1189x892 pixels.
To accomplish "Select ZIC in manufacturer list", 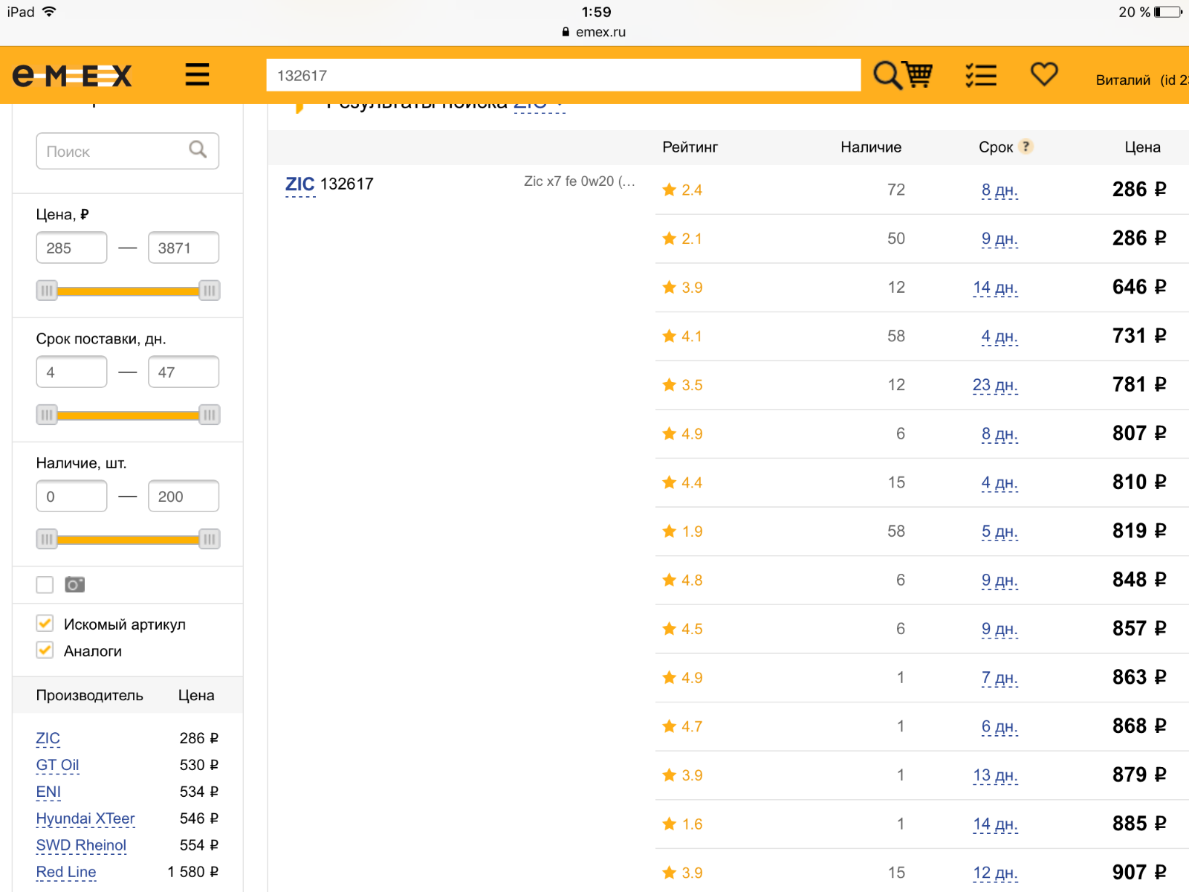I will [48, 738].
